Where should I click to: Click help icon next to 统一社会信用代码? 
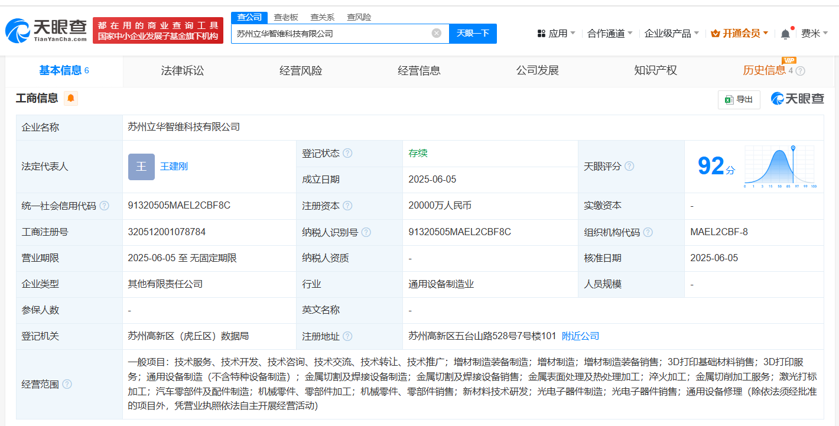104,206
